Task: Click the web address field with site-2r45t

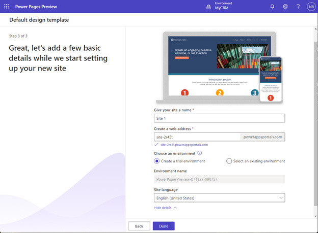Action: [x=197, y=137]
